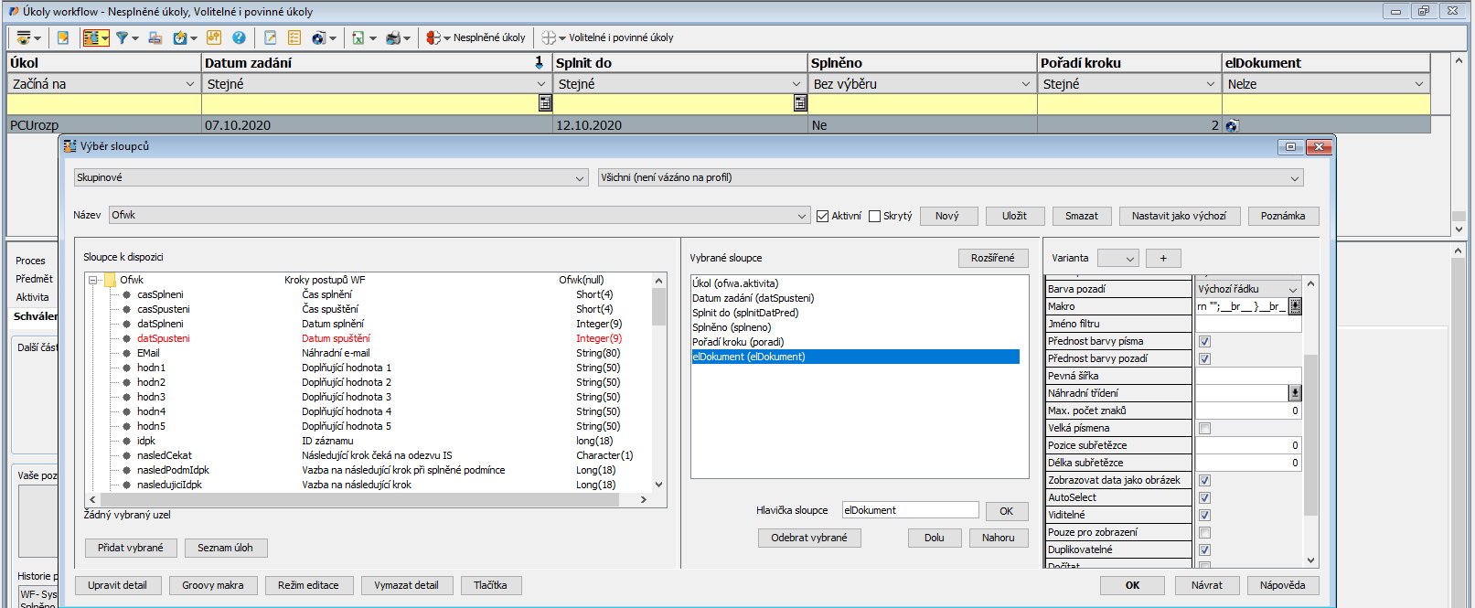Click the Hlavička sloupce text field

pos(909,510)
